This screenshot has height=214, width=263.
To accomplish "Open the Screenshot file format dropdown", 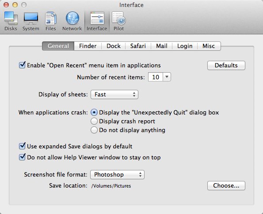I will click(x=117, y=174).
